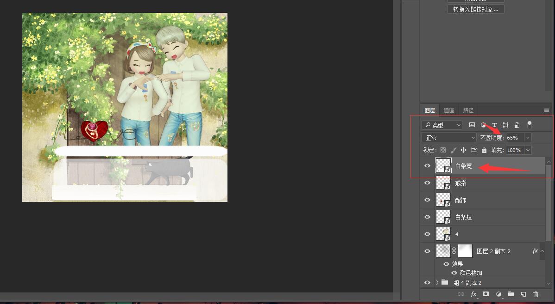555x304 pixels.
Task: Select the 组 4 副本 2 group name
Action: (467, 282)
